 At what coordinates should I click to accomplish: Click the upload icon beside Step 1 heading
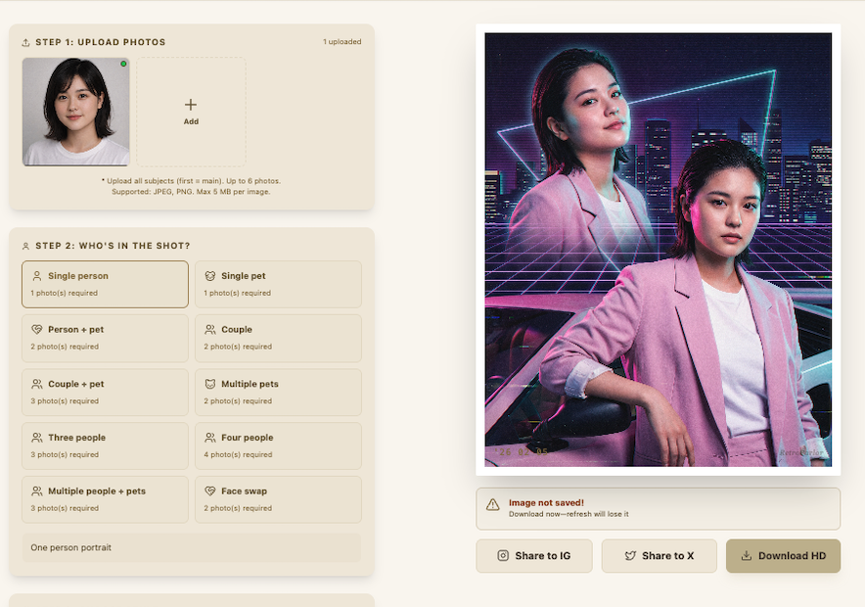tap(23, 42)
